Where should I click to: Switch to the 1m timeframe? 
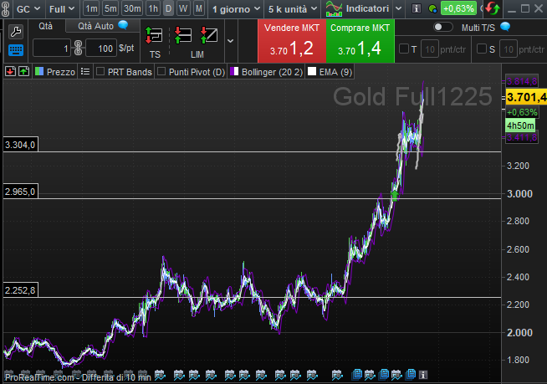tap(91, 8)
